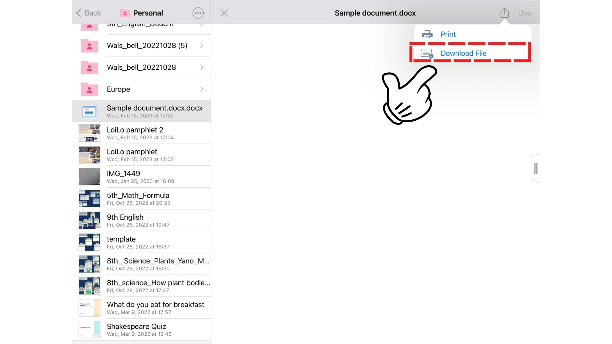Click the download file document icon

(427, 53)
